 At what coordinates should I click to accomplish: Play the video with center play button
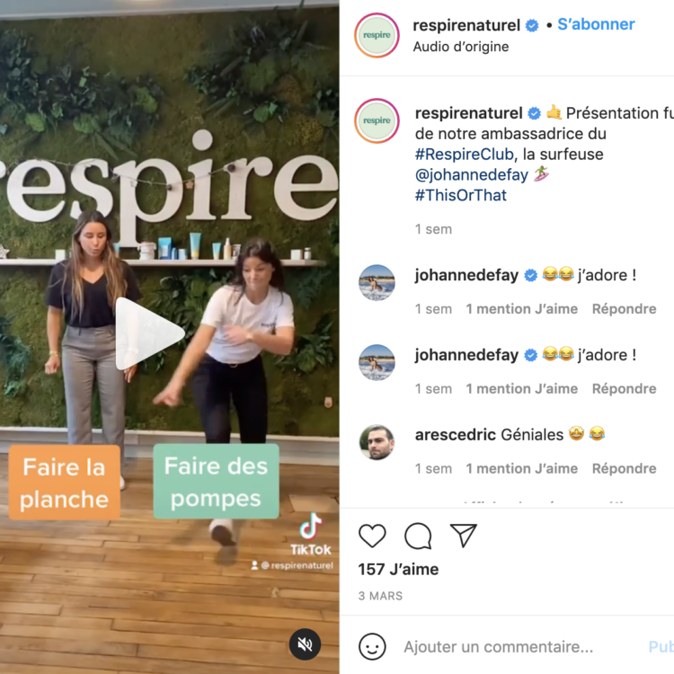148,333
